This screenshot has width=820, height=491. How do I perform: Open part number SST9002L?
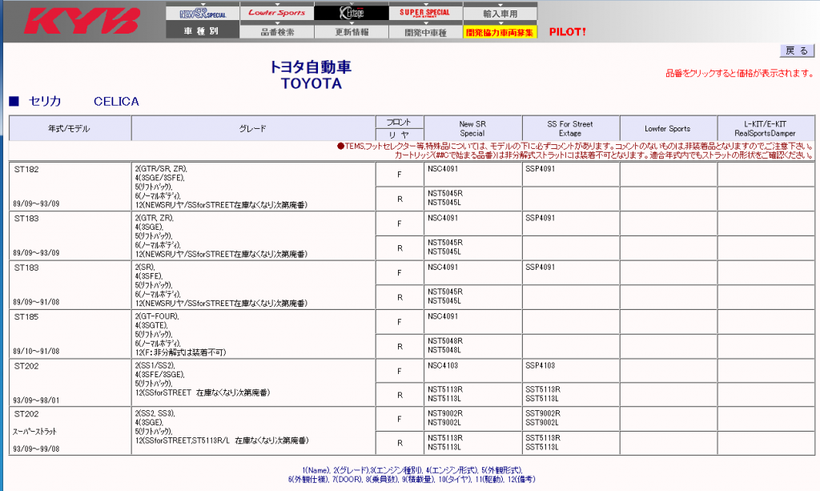pos(542,422)
